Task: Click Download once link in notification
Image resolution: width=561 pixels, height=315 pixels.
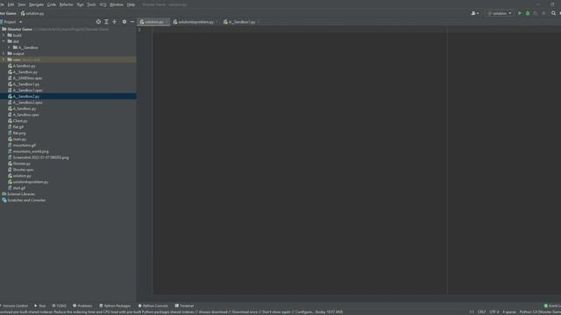Action: click(245, 312)
